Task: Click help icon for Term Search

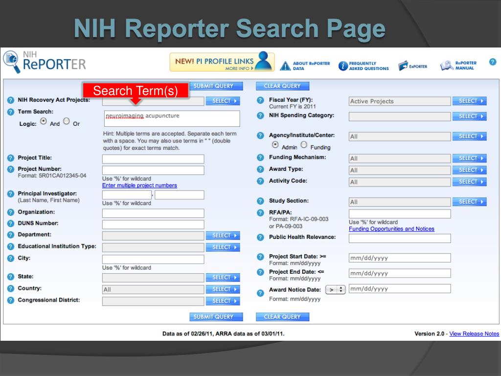Action: (x=11, y=112)
